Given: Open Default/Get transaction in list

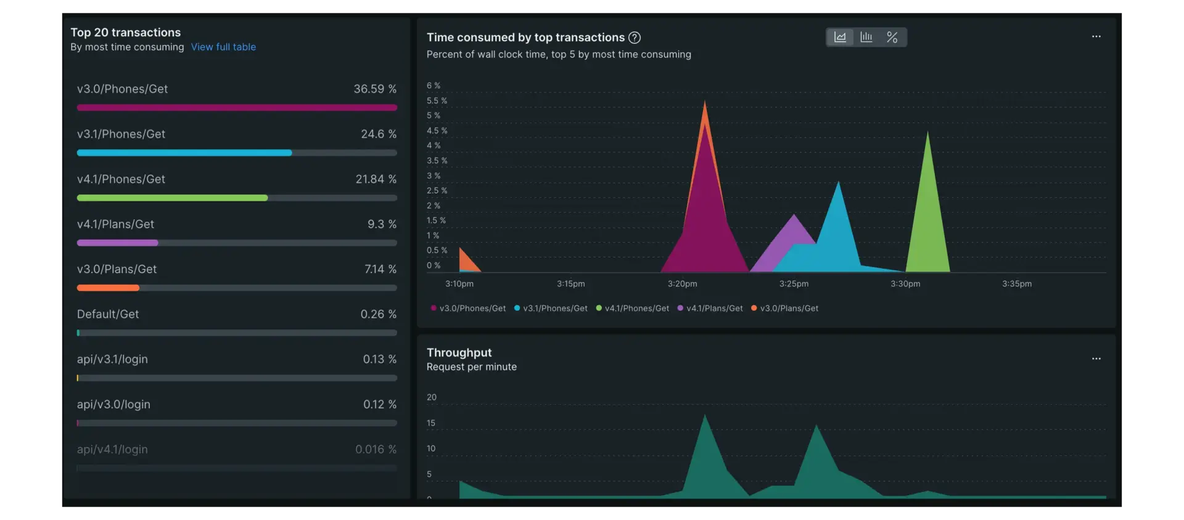Looking at the screenshot, I should point(108,314).
